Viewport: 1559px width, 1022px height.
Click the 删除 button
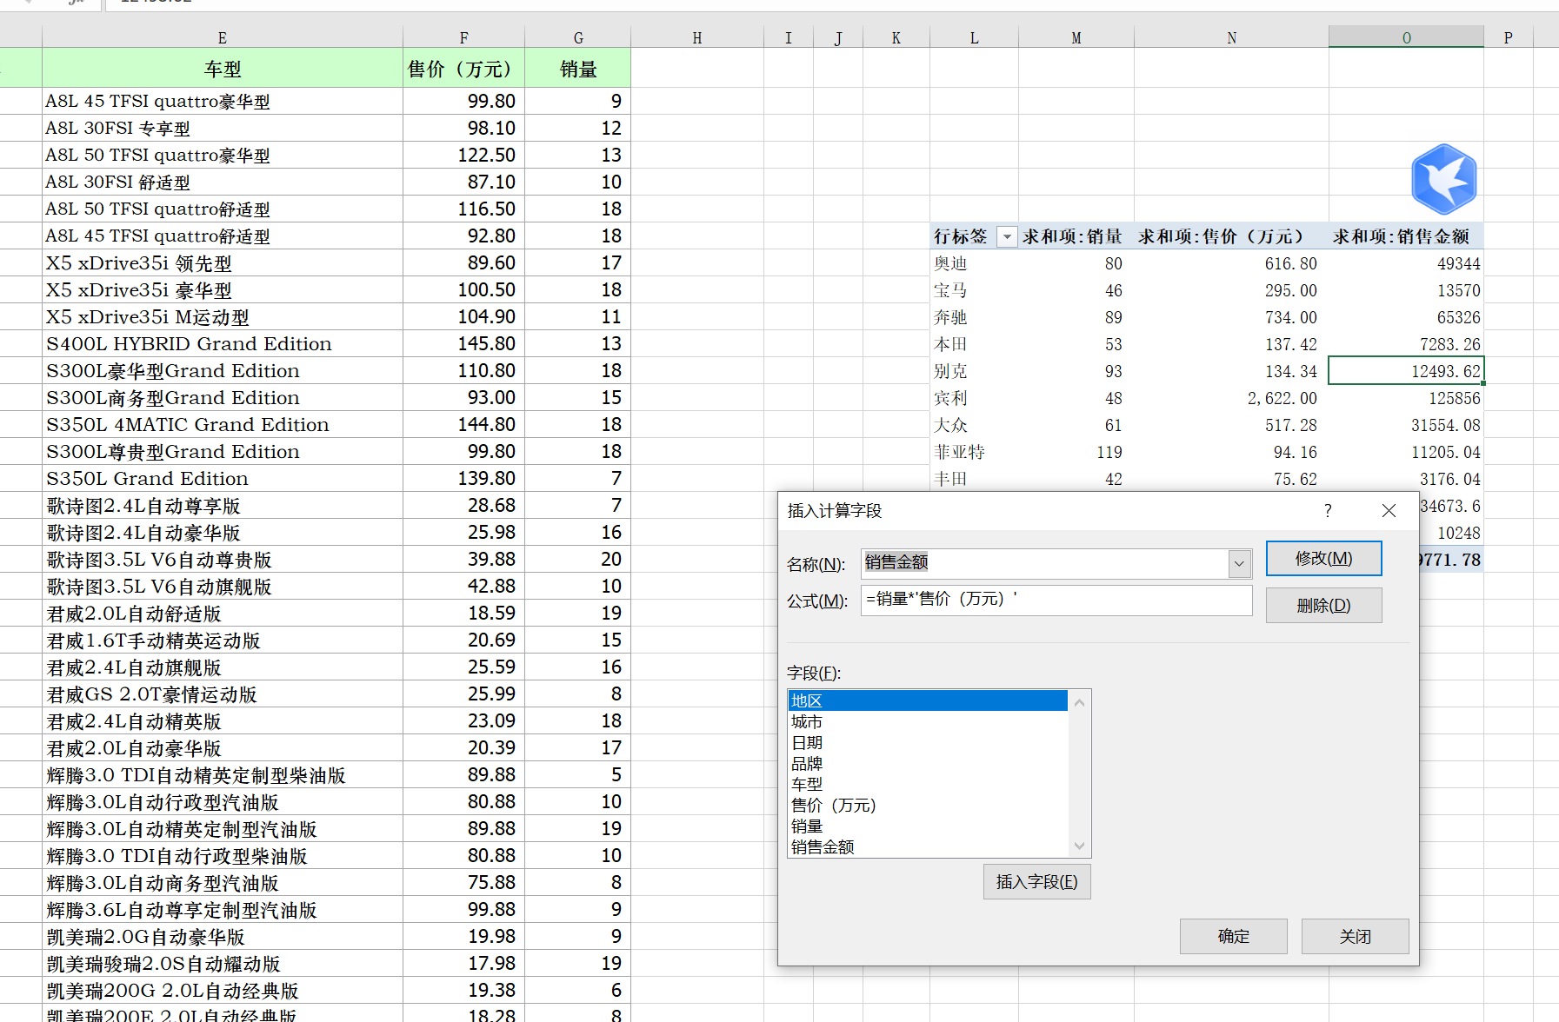(1323, 606)
